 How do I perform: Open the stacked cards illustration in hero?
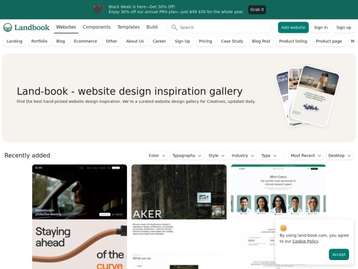point(307,96)
